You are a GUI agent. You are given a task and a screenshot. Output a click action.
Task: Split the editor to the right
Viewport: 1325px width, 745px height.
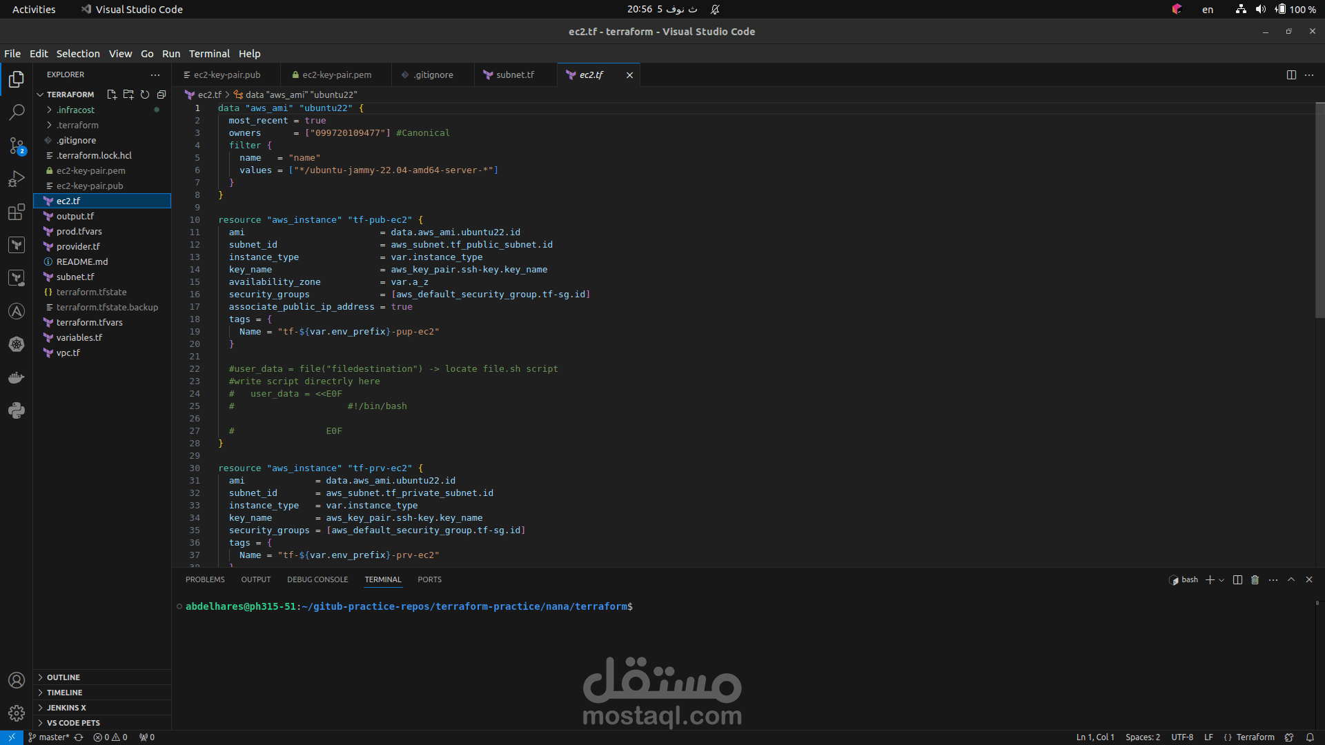click(x=1291, y=75)
